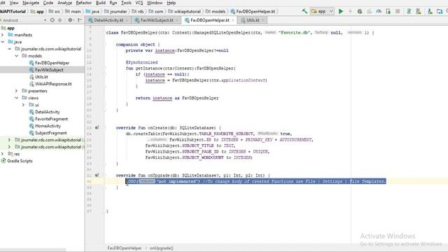448x252 pixels.
Task: Open Gradle Scripts node in tree
Action: pos(17,161)
